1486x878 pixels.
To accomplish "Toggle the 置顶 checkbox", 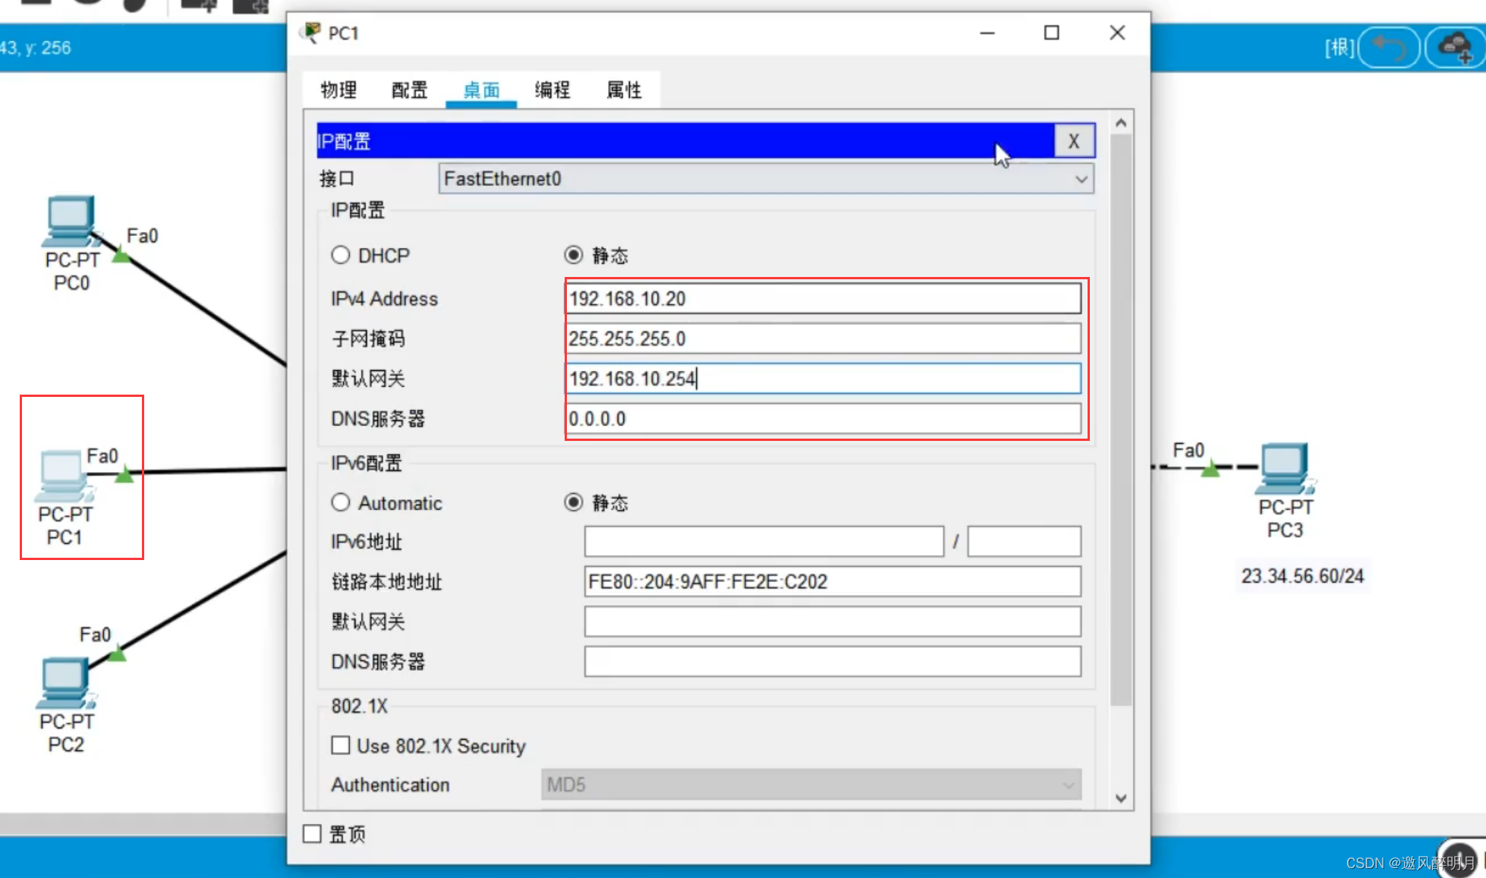I will tap(313, 834).
